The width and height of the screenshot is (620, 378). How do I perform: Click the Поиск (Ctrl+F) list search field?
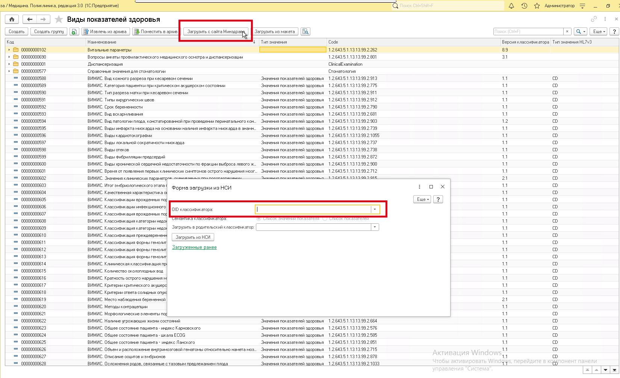[528, 32]
